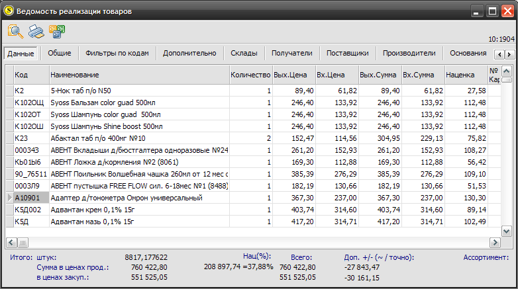Open the Основания tab
Screen dimensions: 518x289
click(468, 53)
